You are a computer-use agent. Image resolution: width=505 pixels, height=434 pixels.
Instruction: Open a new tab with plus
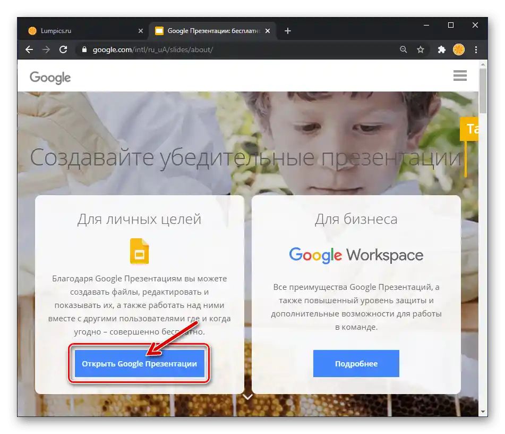pyautogui.click(x=288, y=31)
